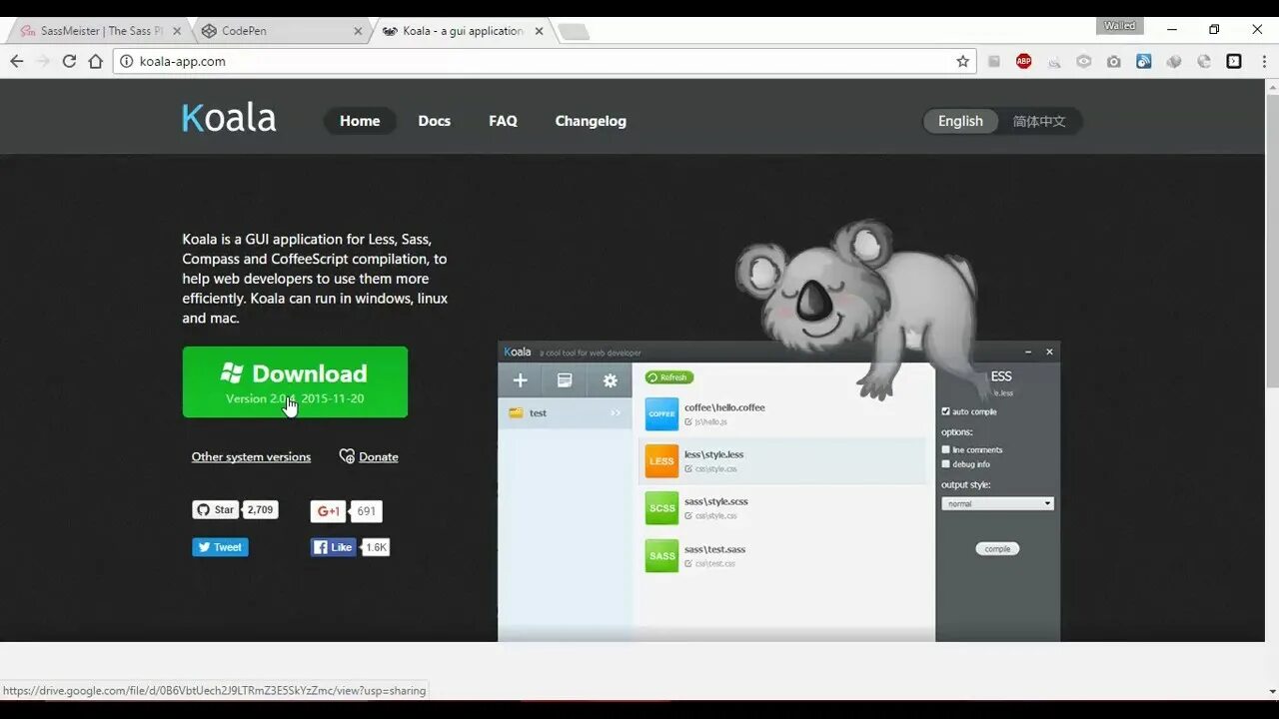Switch language to 简体中文
The image size is (1279, 719).
1039,121
